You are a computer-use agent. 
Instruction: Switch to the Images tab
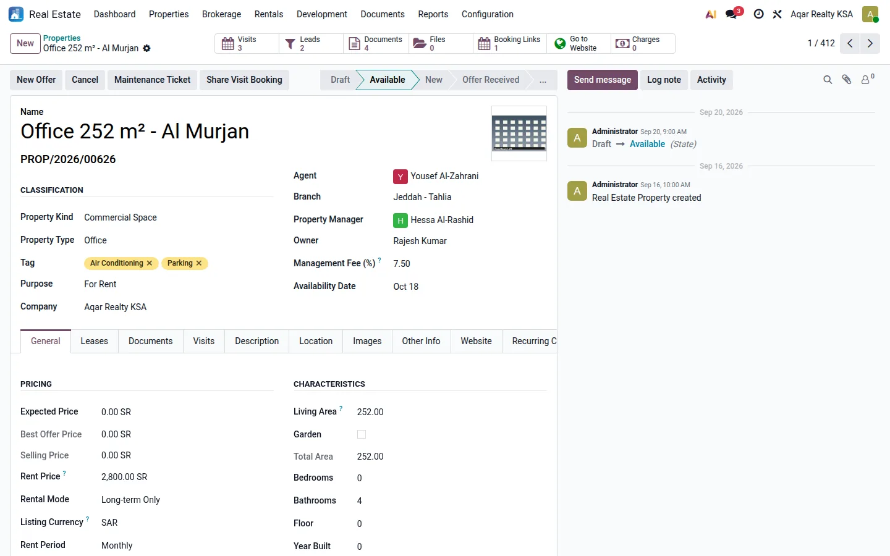(367, 341)
